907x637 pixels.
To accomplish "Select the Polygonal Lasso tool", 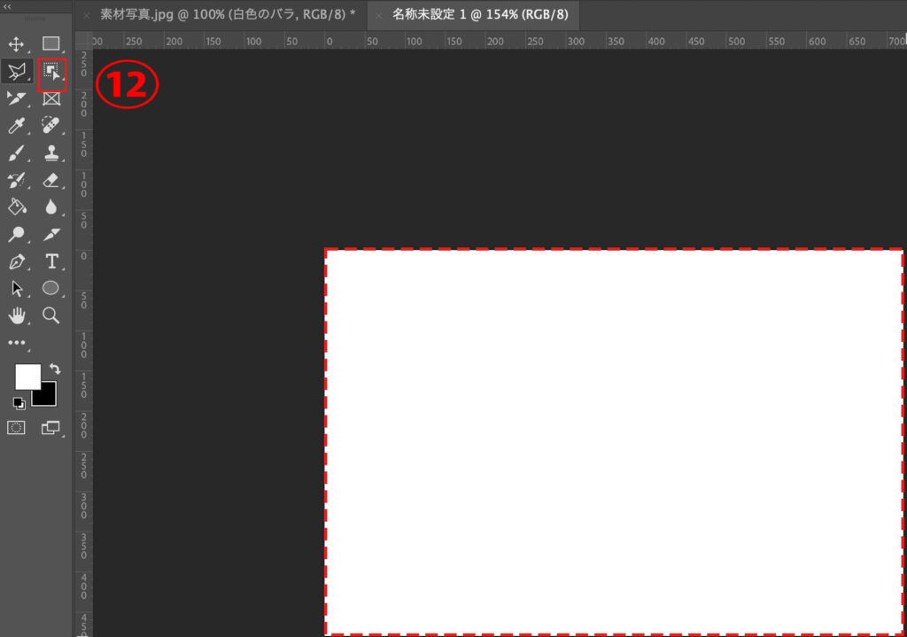I will click(16, 72).
